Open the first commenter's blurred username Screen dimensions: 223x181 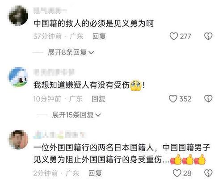(x=50, y=10)
